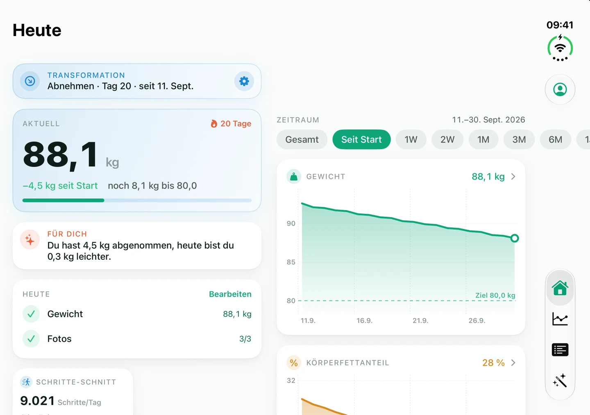Screen dimensions: 590x415
Task: Tap the walking figure icon in Schritte-Schnitt
Action: click(26, 382)
